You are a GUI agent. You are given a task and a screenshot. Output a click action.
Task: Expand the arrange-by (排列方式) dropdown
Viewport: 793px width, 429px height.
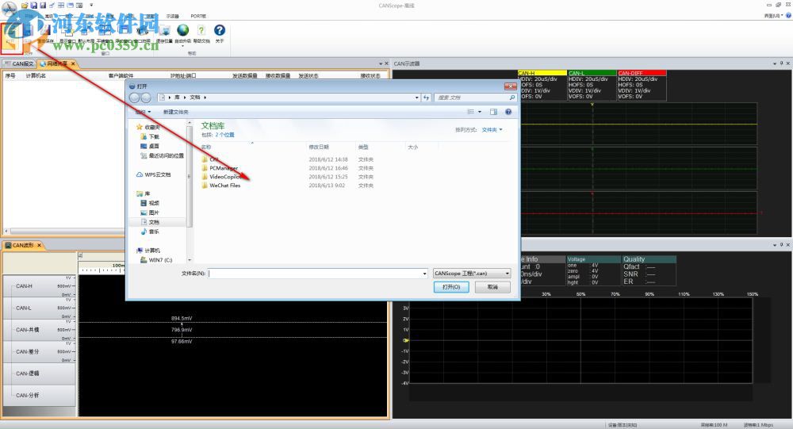pos(492,129)
